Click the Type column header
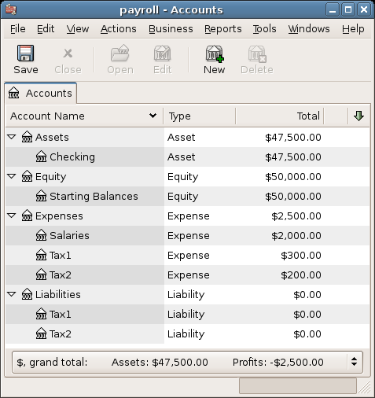Screen dimensions: 375x398 pos(200,116)
